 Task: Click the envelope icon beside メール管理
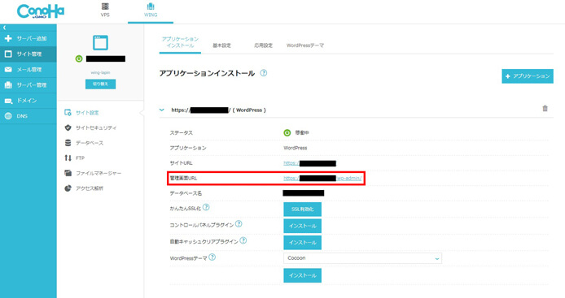pos(8,69)
